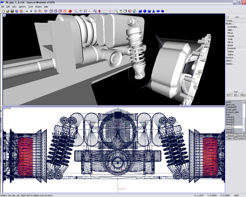Click the Select All button
The width and height of the screenshot is (246, 197).
click(231, 139)
